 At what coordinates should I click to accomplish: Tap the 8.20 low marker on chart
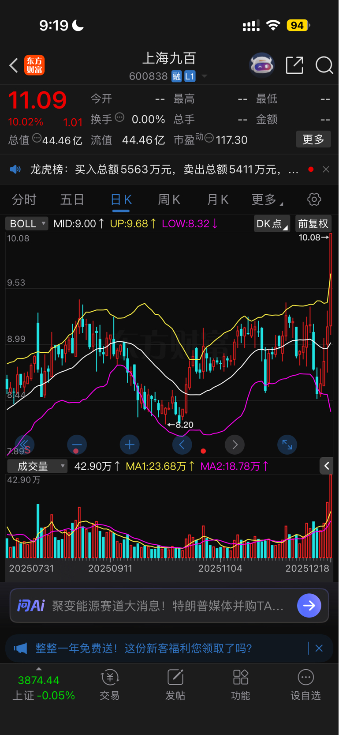pos(180,425)
